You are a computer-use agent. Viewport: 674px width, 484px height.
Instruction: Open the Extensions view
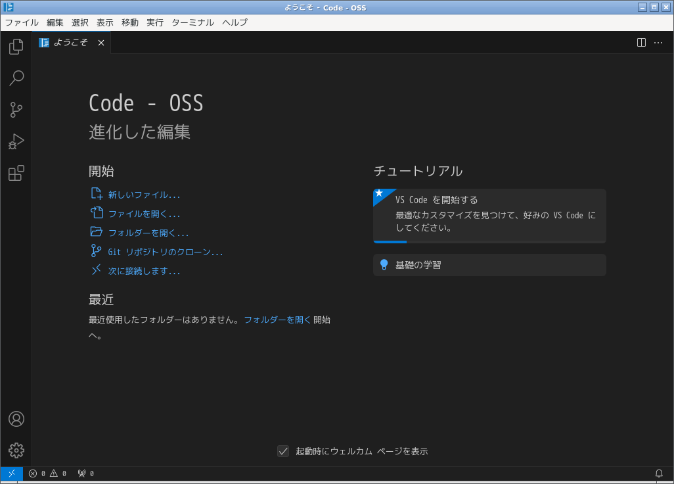click(x=16, y=173)
